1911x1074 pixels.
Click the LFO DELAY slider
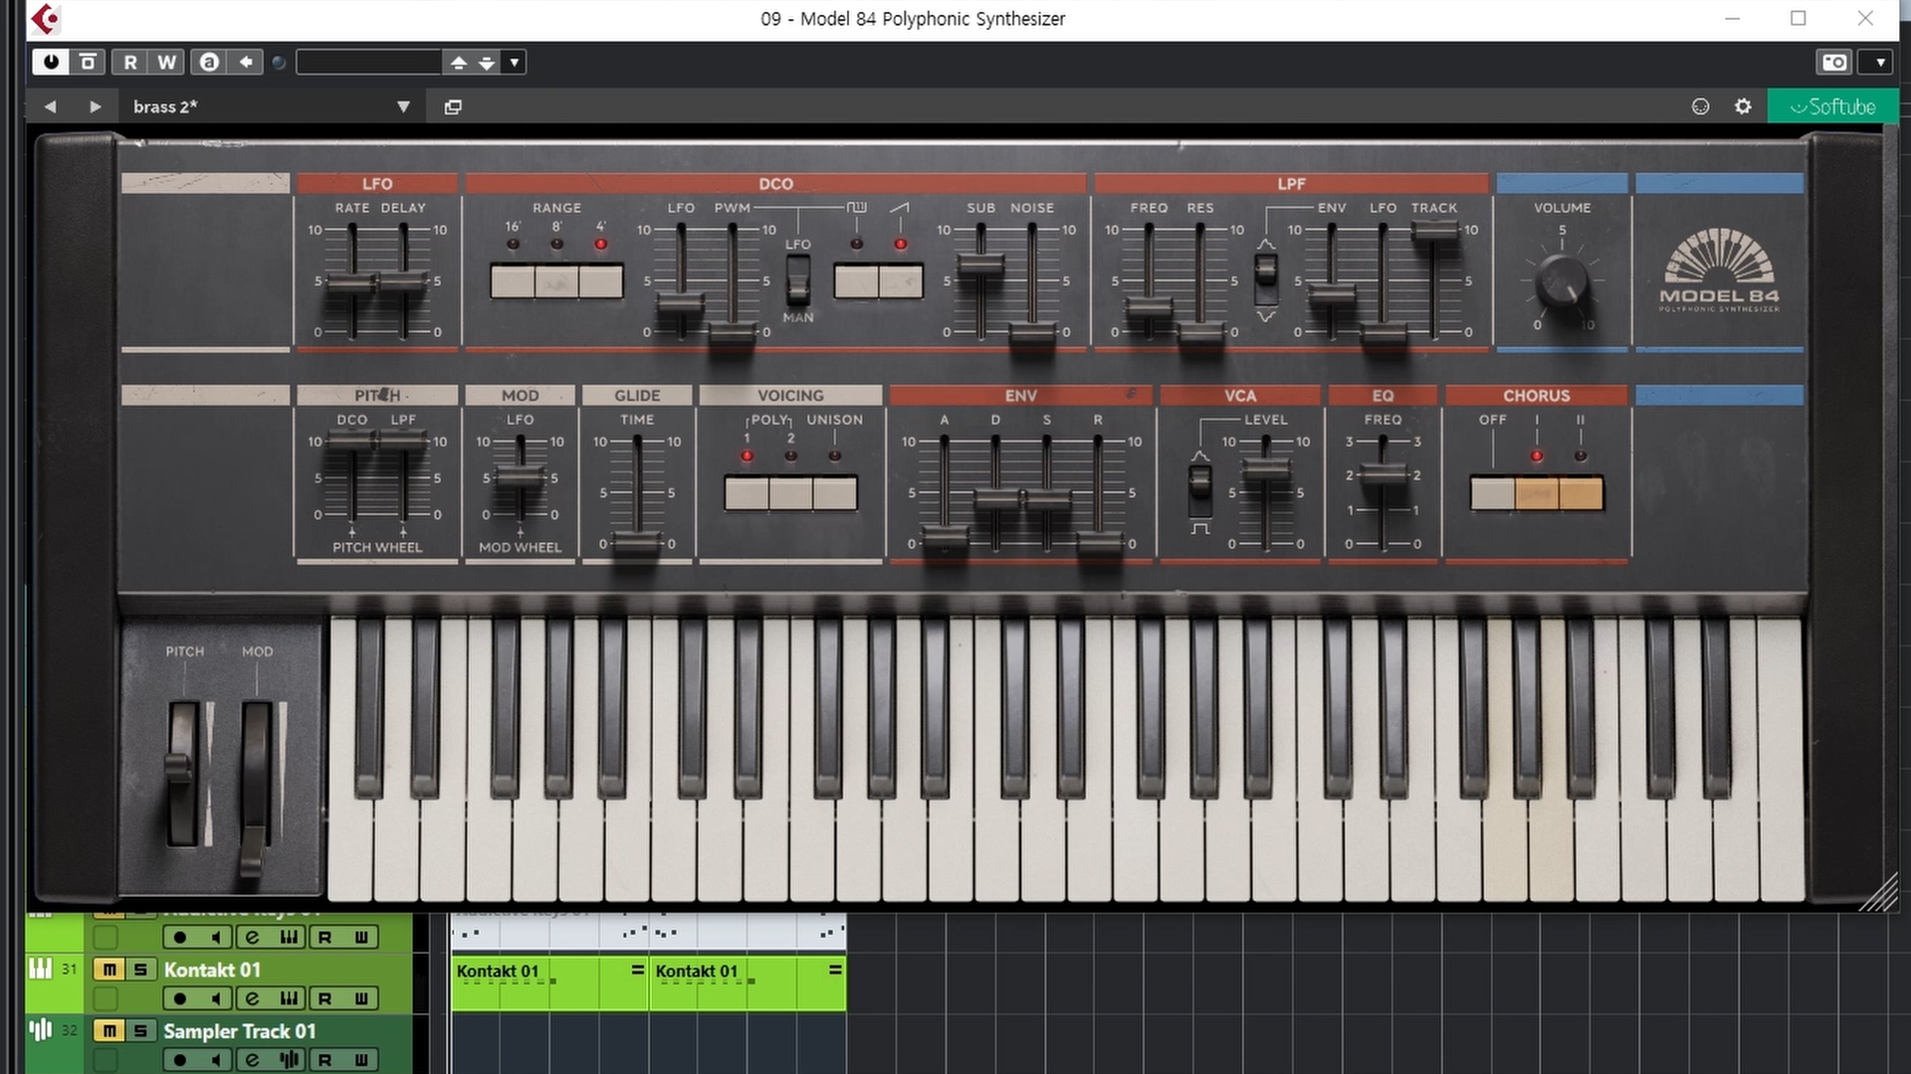coord(403,281)
